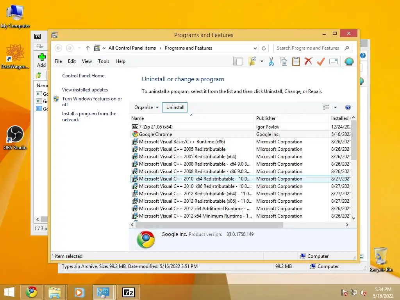Screen dimensions: 400x300
Task: Click the Chrome icon in details pane
Action: (146, 239)
